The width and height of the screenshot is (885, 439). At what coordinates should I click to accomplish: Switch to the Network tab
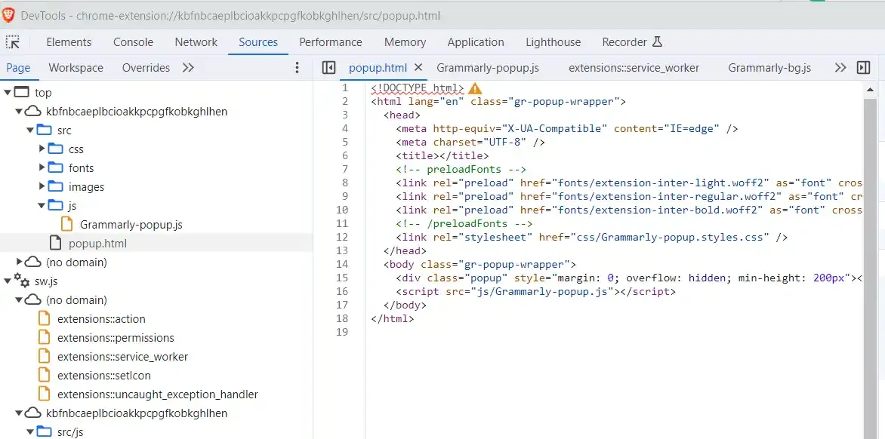196,42
